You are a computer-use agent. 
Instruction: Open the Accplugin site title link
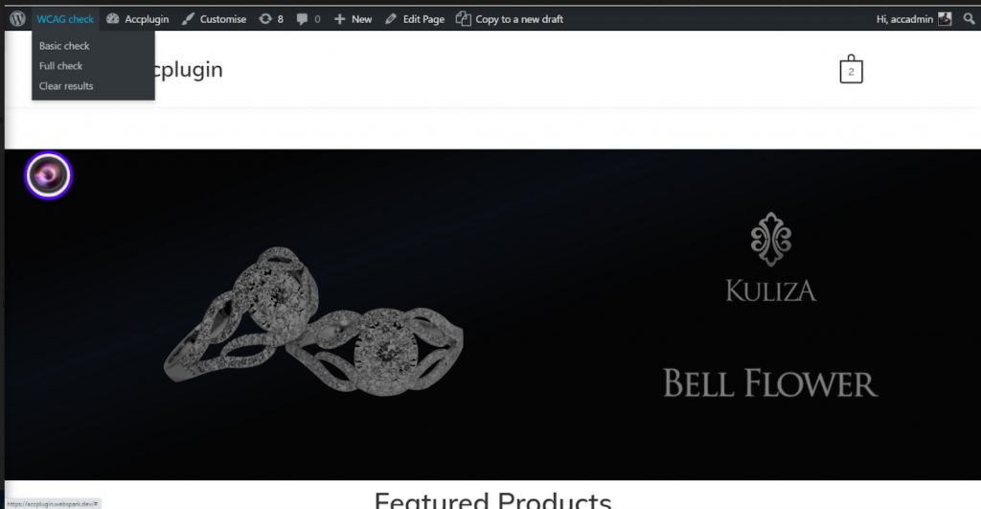coord(187,69)
